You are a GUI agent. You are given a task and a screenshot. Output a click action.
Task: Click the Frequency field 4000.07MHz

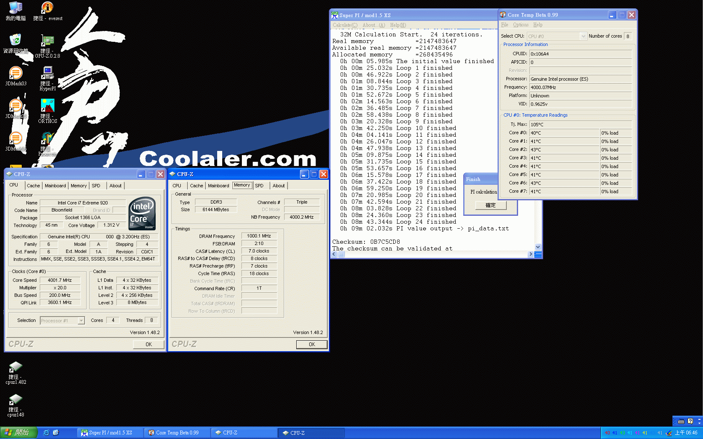(581, 87)
